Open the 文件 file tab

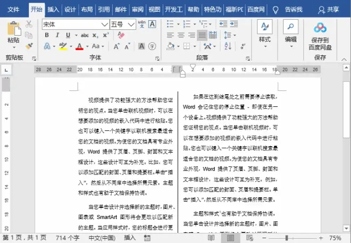click(13, 10)
